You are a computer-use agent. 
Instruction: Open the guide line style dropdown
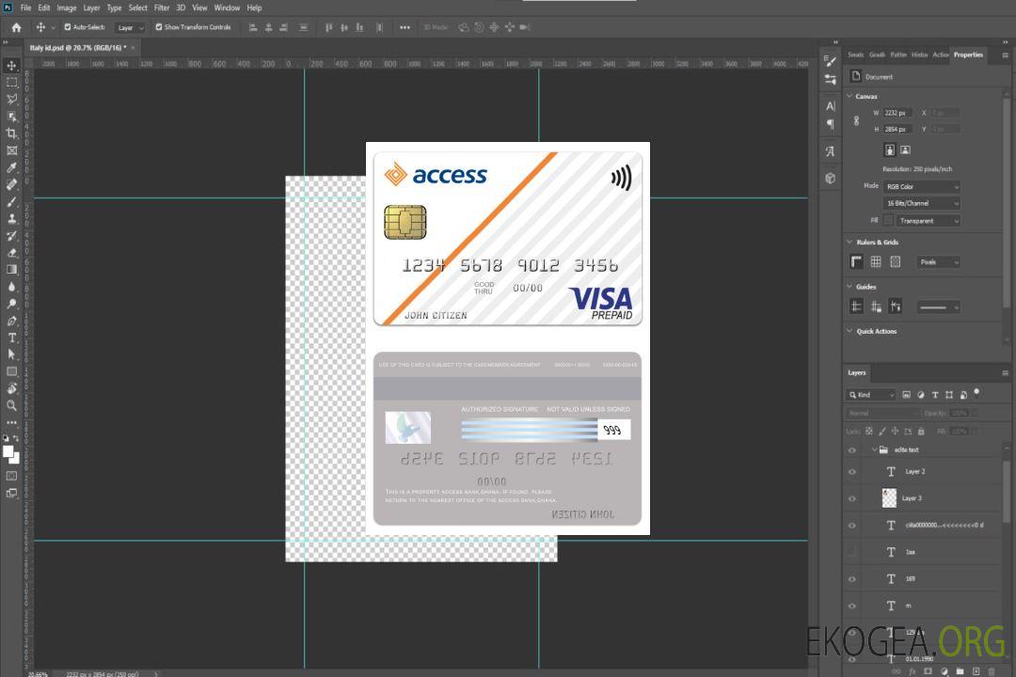(939, 307)
